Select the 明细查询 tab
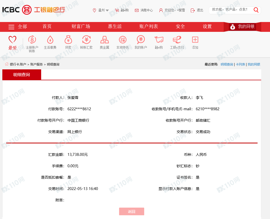This screenshot has height=219, width=270. point(22,75)
